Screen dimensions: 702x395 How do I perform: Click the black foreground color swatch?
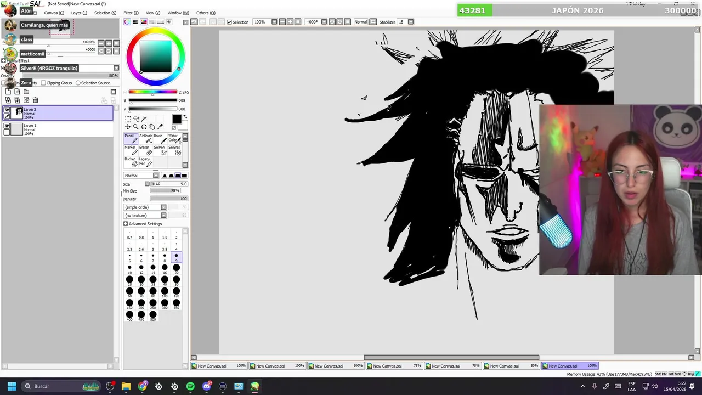(x=176, y=120)
